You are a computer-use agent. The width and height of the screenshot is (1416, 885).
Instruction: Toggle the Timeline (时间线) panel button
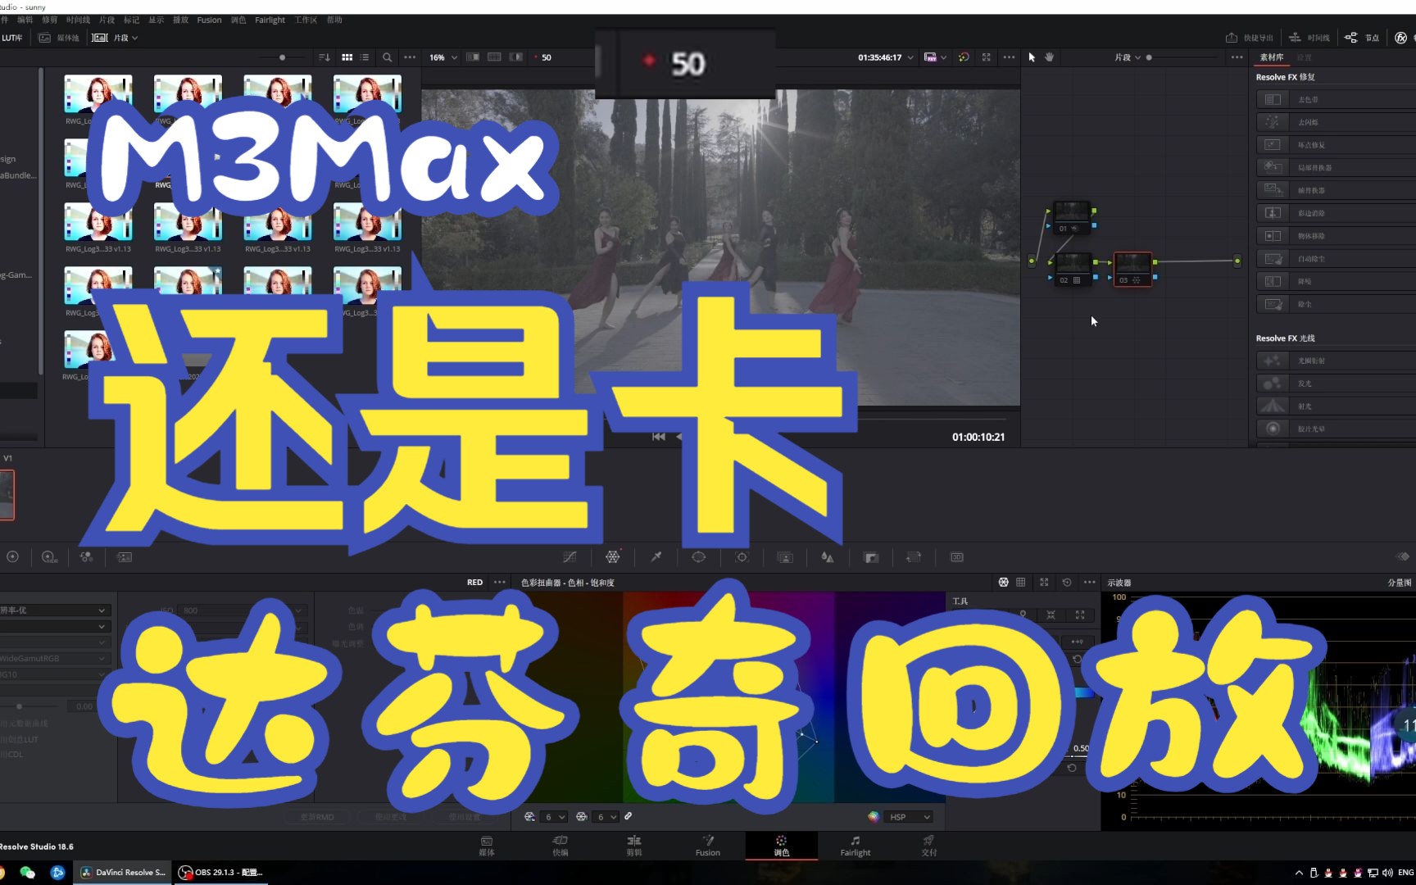[1309, 38]
